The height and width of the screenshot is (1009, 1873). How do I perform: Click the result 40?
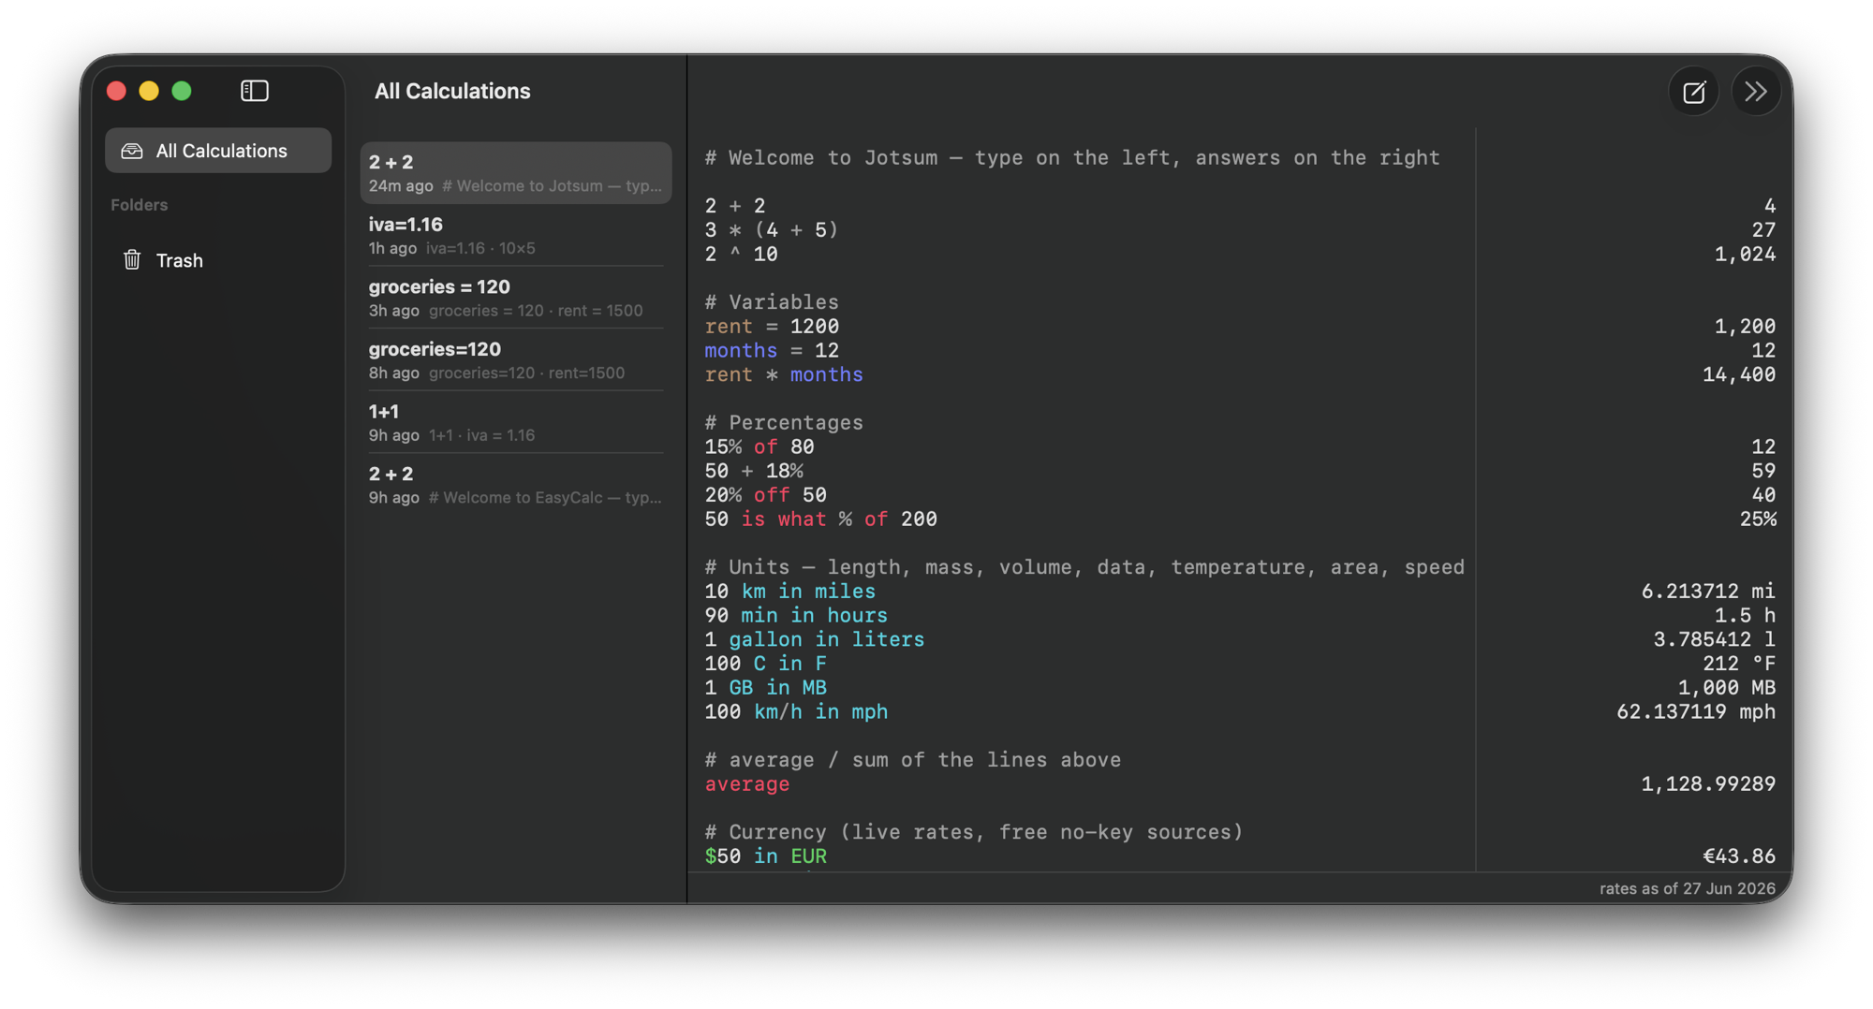pos(1764,494)
